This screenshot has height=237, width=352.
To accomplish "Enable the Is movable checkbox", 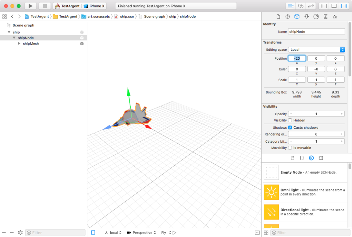I will pyautogui.click(x=290, y=147).
